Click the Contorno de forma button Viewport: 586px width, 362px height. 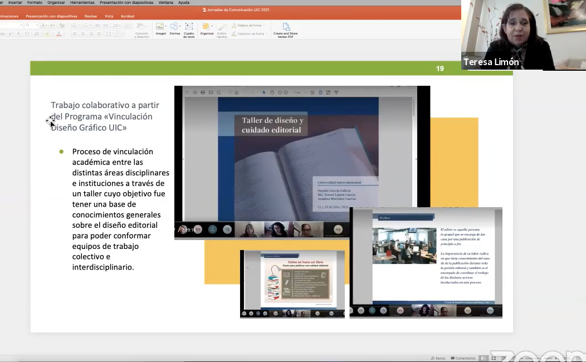click(248, 33)
